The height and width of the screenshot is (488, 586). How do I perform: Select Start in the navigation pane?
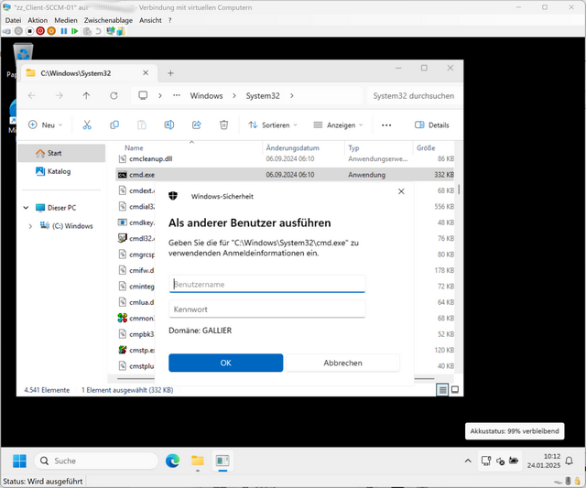(x=61, y=153)
